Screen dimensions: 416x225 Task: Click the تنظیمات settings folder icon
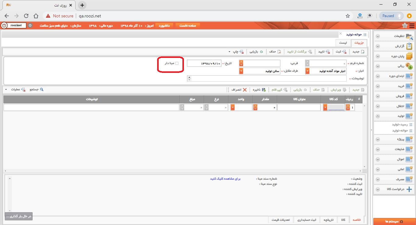point(409,36)
